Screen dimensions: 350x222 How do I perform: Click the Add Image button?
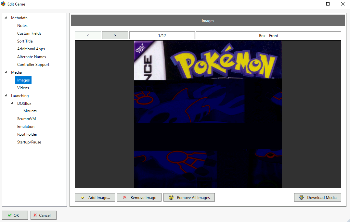[95, 197]
